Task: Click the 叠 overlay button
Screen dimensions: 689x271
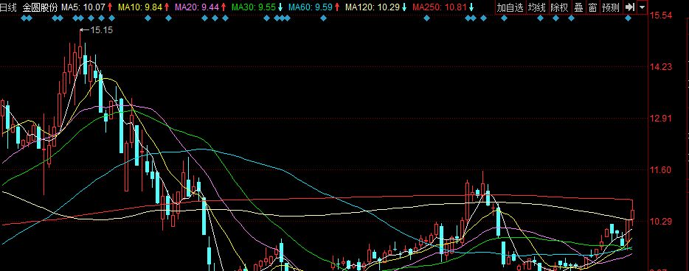Action: (578, 7)
